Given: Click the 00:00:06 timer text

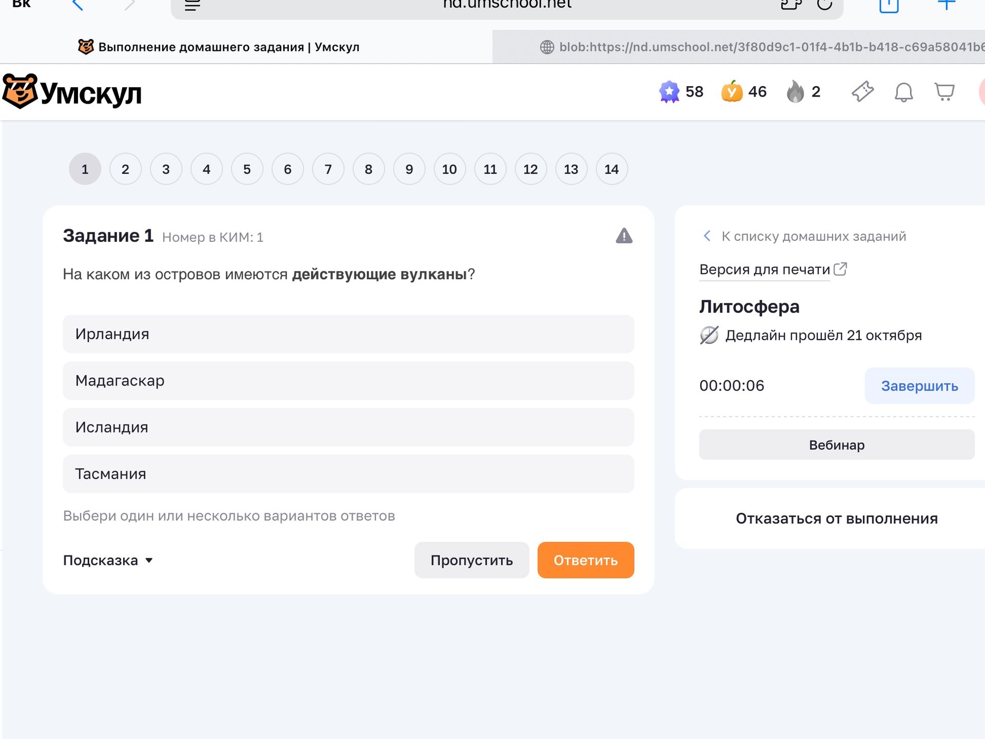Looking at the screenshot, I should tap(732, 386).
